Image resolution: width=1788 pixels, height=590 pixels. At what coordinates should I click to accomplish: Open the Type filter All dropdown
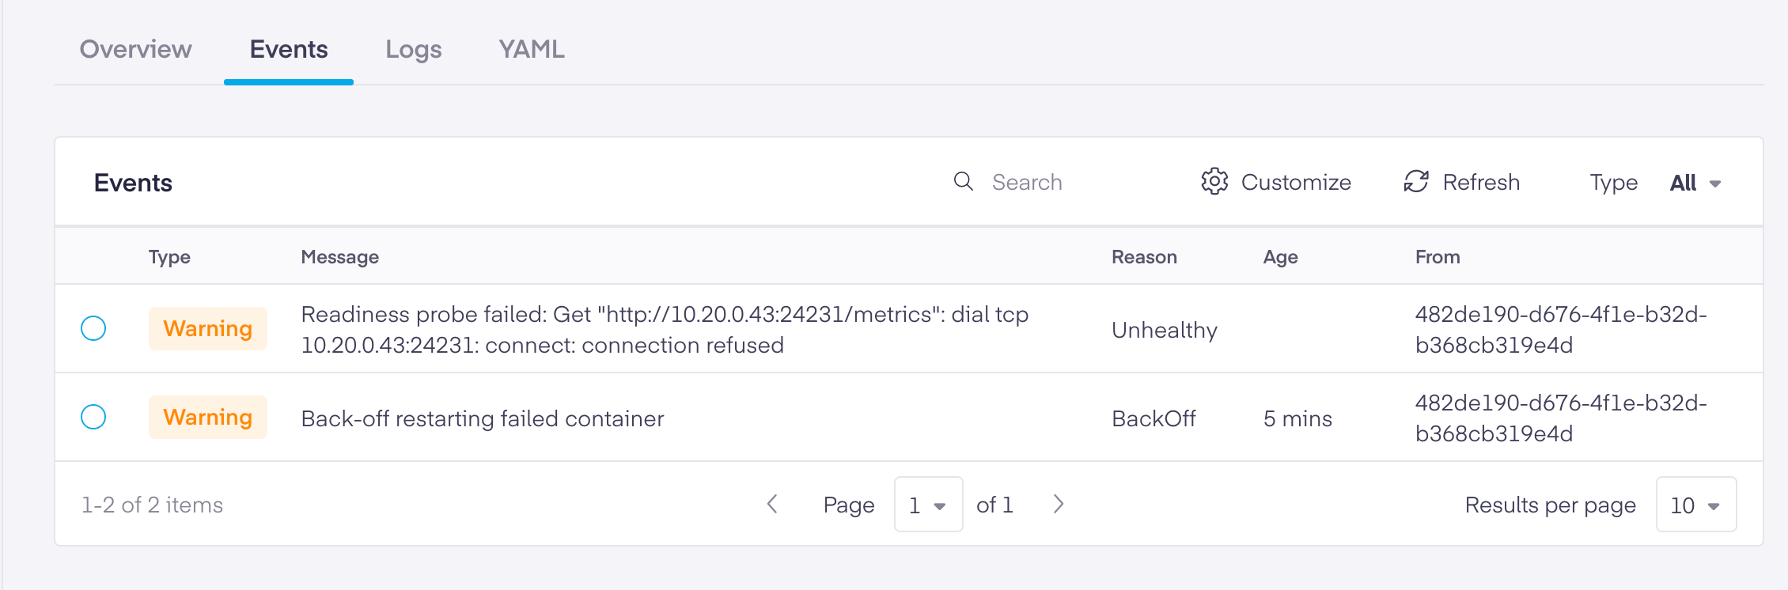pos(1695,183)
